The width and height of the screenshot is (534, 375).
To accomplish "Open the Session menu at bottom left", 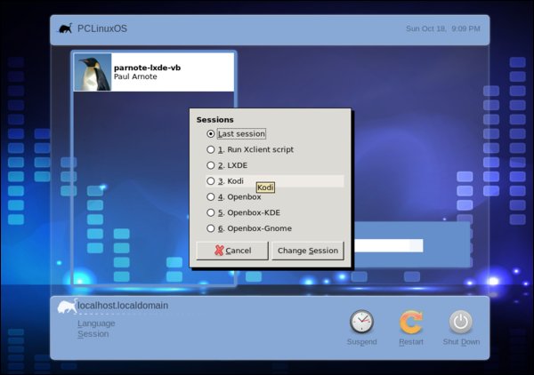I will point(93,334).
